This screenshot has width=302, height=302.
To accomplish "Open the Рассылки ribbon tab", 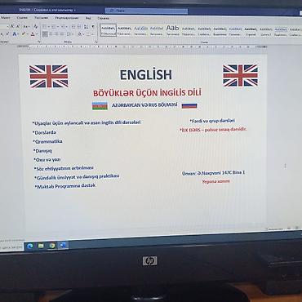I will click(41, 18).
